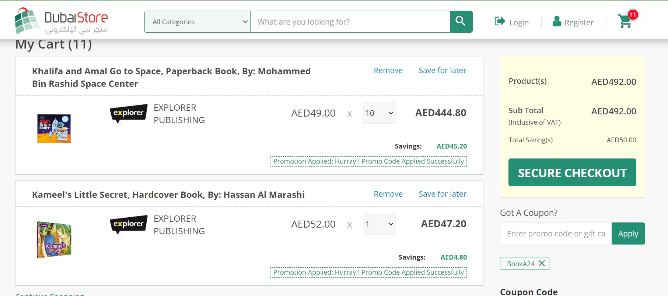Open the shopping cart icon with 11 badge
Screen dimensions: 668x296
pos(627,20)
